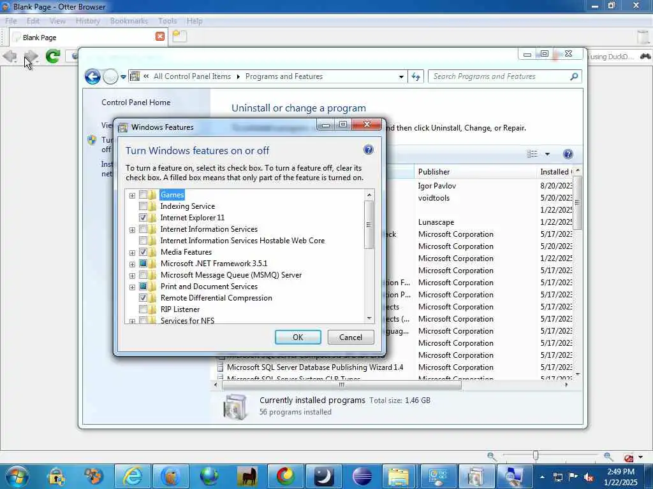This screenshot has height=489, width=653.
Task: Open the file explorer folder in taskbar
Action: point(399,476)
